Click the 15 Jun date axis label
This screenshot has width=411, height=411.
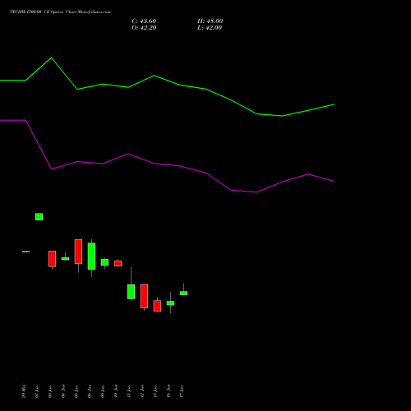[155, 391]
